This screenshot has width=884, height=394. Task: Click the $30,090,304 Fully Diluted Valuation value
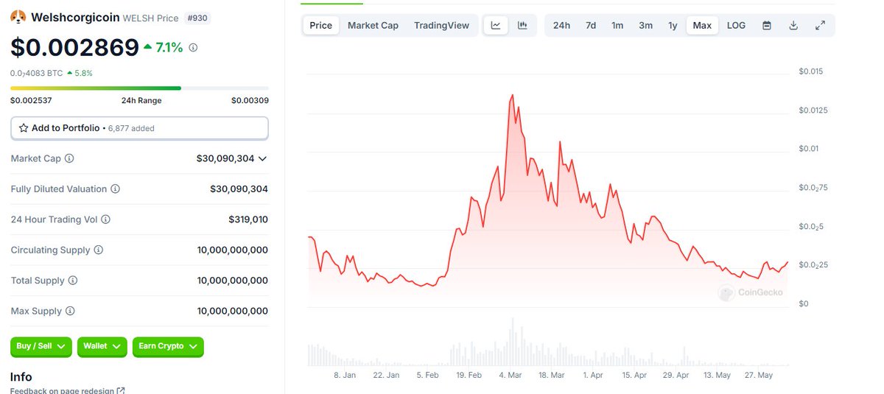[x=239, y=189]
